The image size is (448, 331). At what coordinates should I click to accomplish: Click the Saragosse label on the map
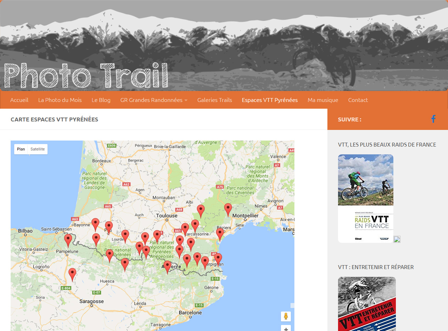tap(92, 301)
